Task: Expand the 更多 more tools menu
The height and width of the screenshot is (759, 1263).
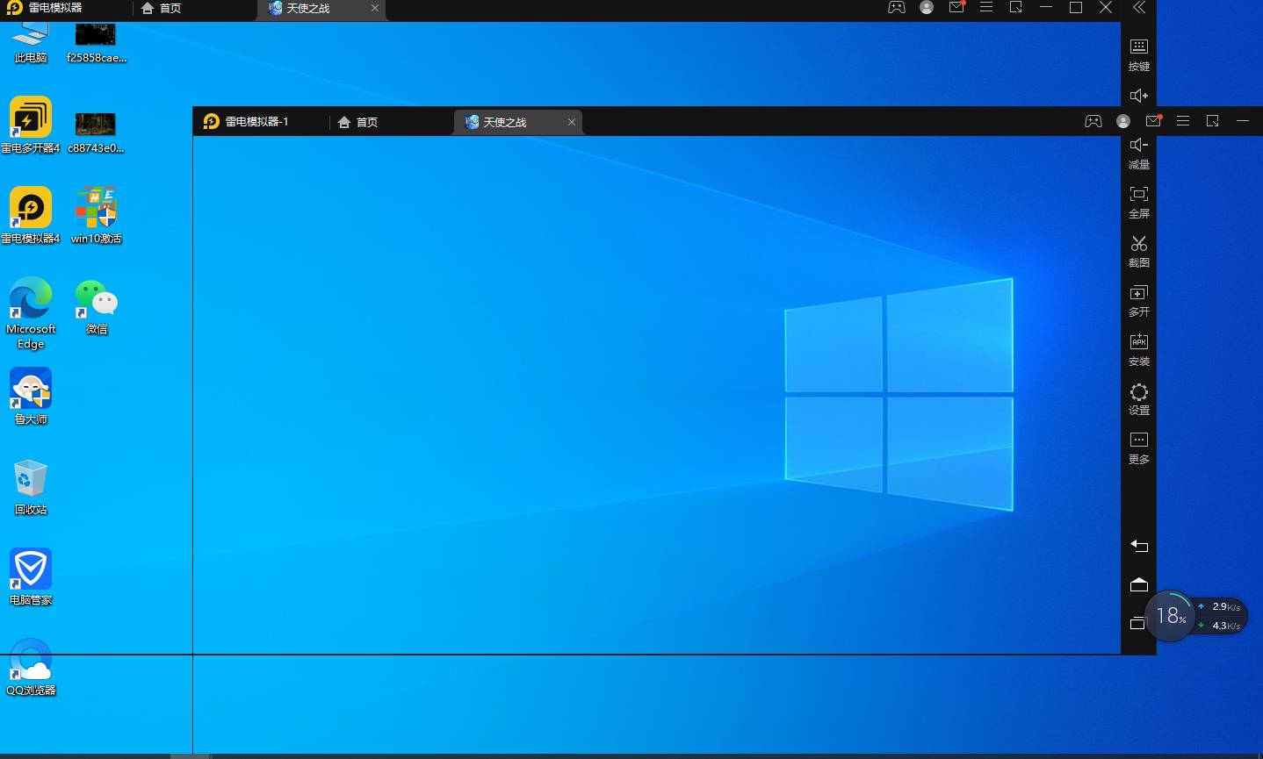Action: tap(1138, 447)
